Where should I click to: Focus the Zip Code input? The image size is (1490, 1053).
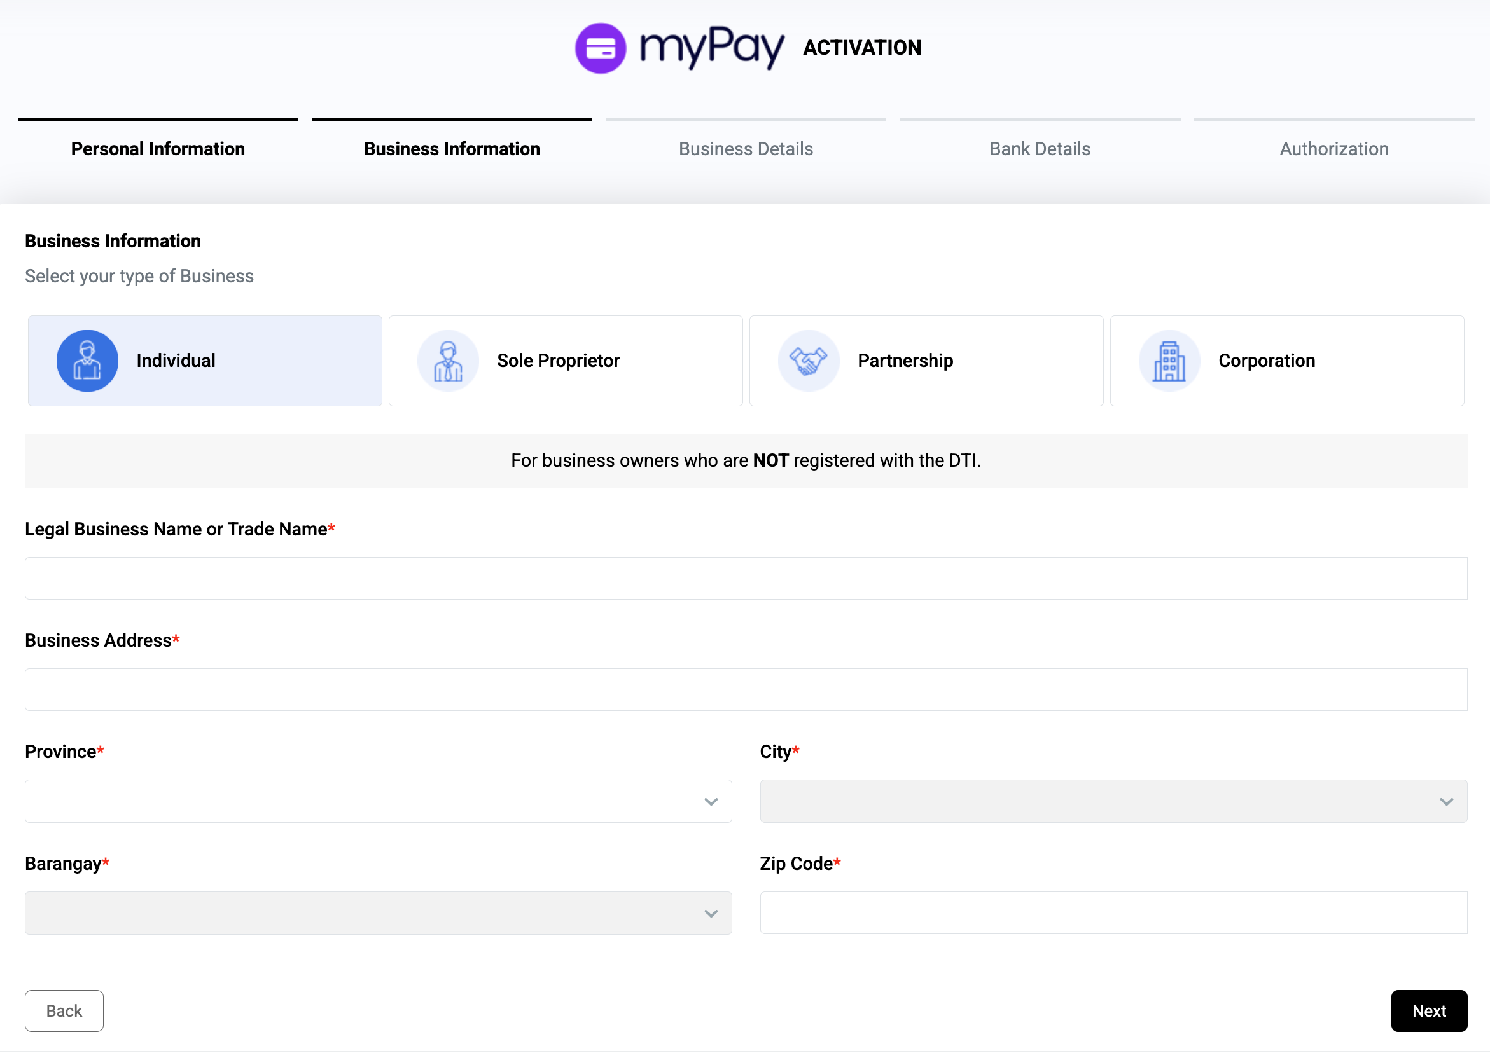[x=1113, y=913]
